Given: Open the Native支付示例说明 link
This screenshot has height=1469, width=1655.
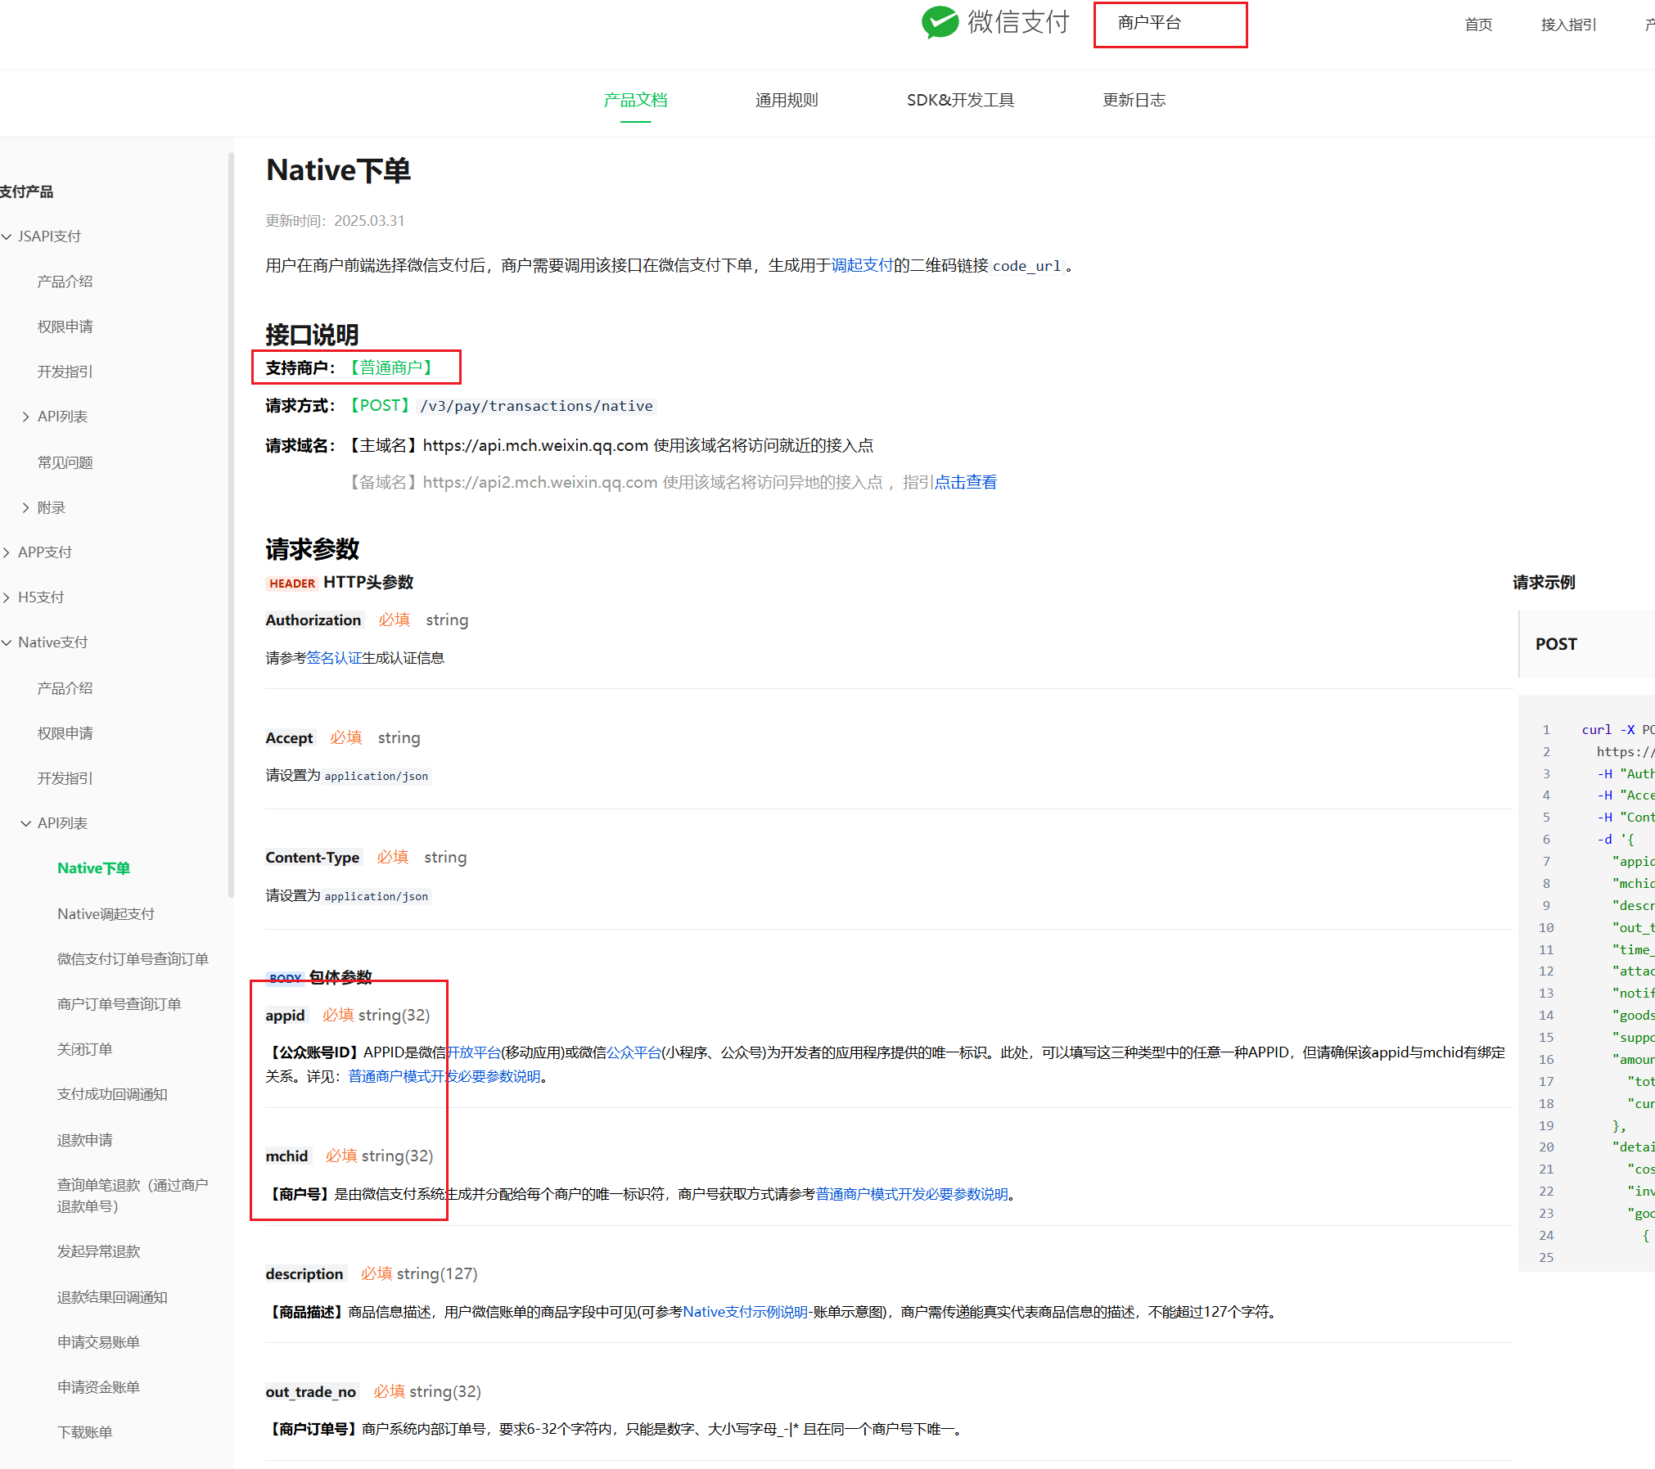Looking at the screenshot, I should pyautogui.click(x=746, y=1312).
